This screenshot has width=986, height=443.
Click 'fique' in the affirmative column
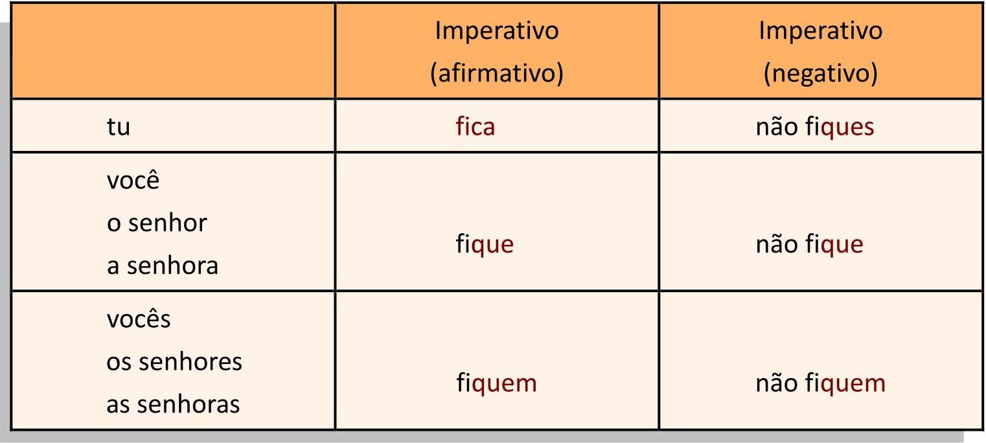pyautogui.click(x=484, y=245)
